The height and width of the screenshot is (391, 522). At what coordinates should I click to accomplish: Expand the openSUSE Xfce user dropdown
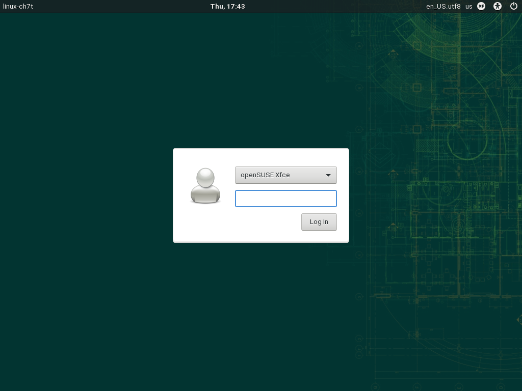coord(285,175)
